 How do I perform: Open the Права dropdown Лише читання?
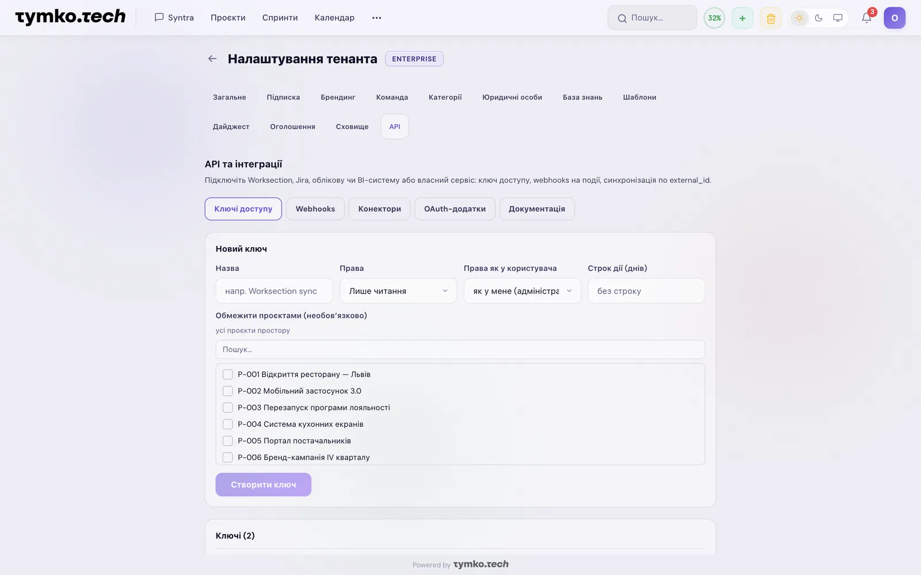(398, 291)
